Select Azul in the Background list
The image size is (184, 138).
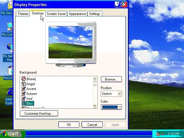[29, 98]
